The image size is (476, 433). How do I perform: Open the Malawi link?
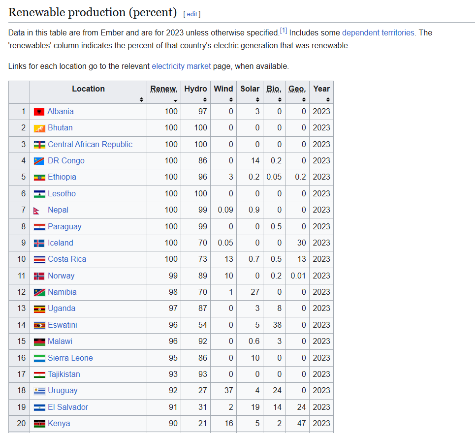click(x=60, y=341)
